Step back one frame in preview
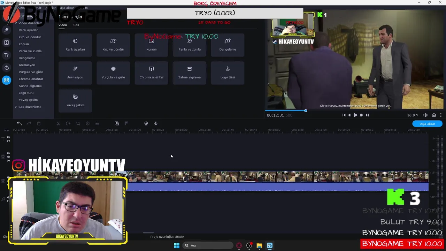The width and height of the screenshot is (446, 251). pyautogui.click(x=349, y=115)
